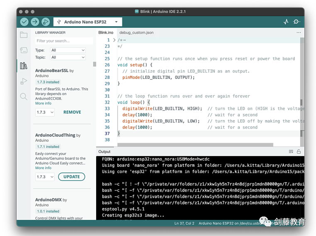Viewport: 316px width, 236px height.
Task: Open the Serial Monitor
Action: pos(297,22)
